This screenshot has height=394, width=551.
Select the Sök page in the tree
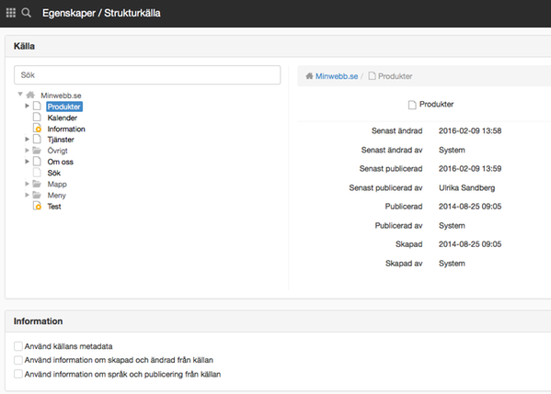click(x=54, y=173)
